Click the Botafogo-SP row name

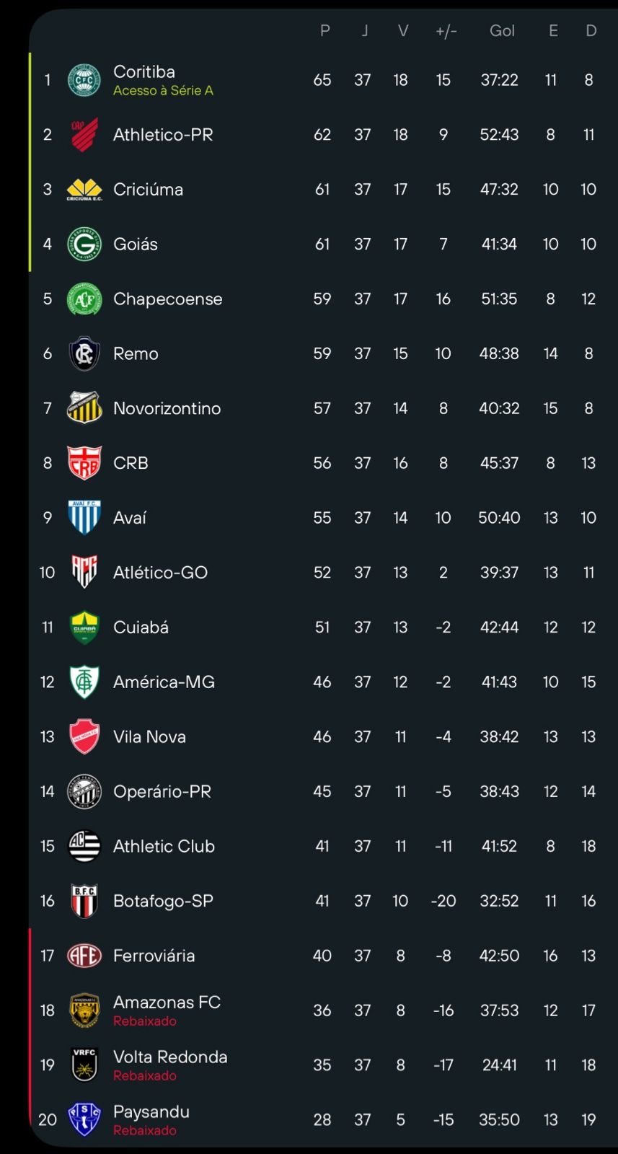pos(163,901)
